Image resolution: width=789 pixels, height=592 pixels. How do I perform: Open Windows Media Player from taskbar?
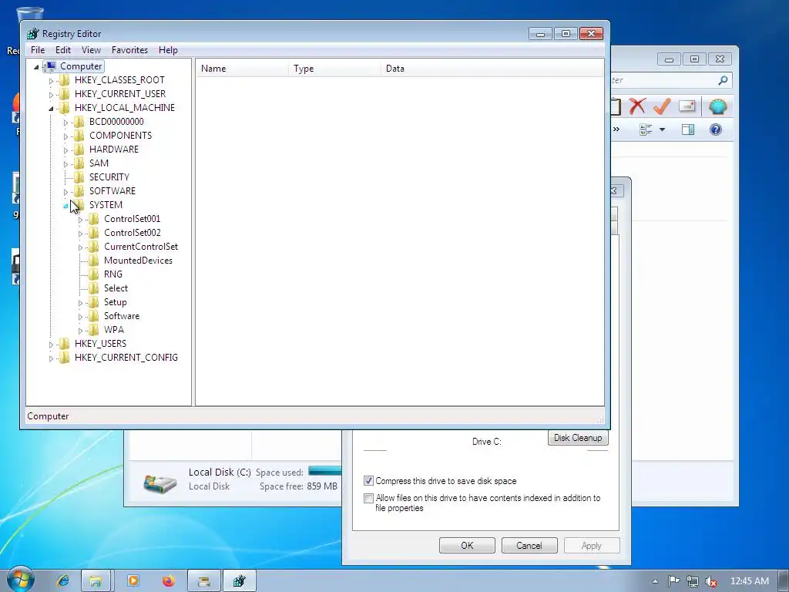133,581
